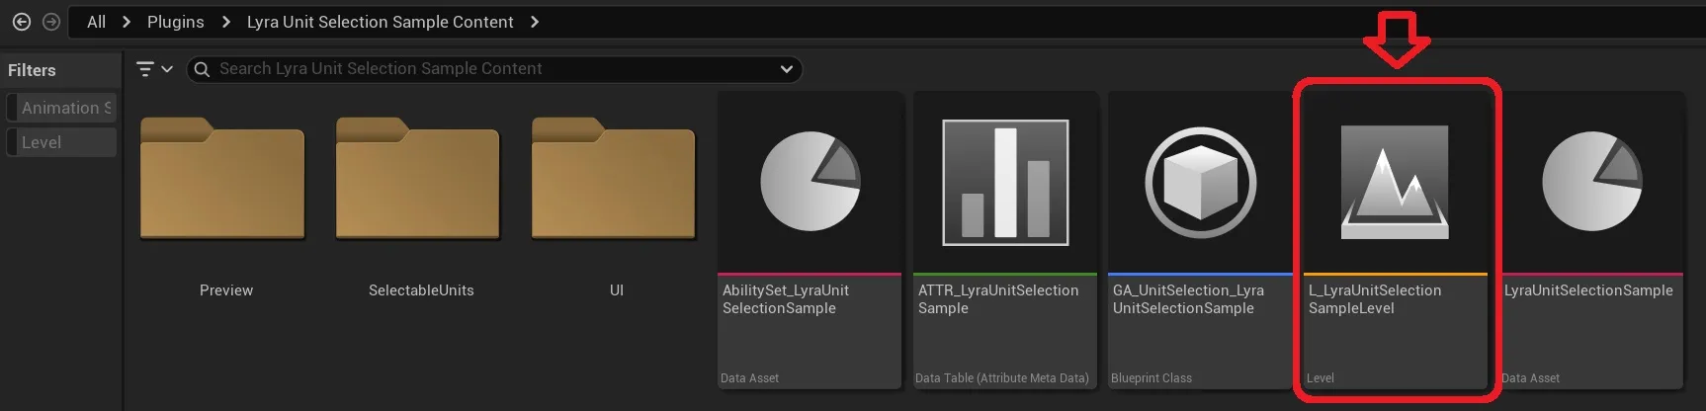Screen dimensions: 1706x411
Task: Select the AbilitySet_LyraUnitSelectionSample data asset
Action: pos(810,240)
